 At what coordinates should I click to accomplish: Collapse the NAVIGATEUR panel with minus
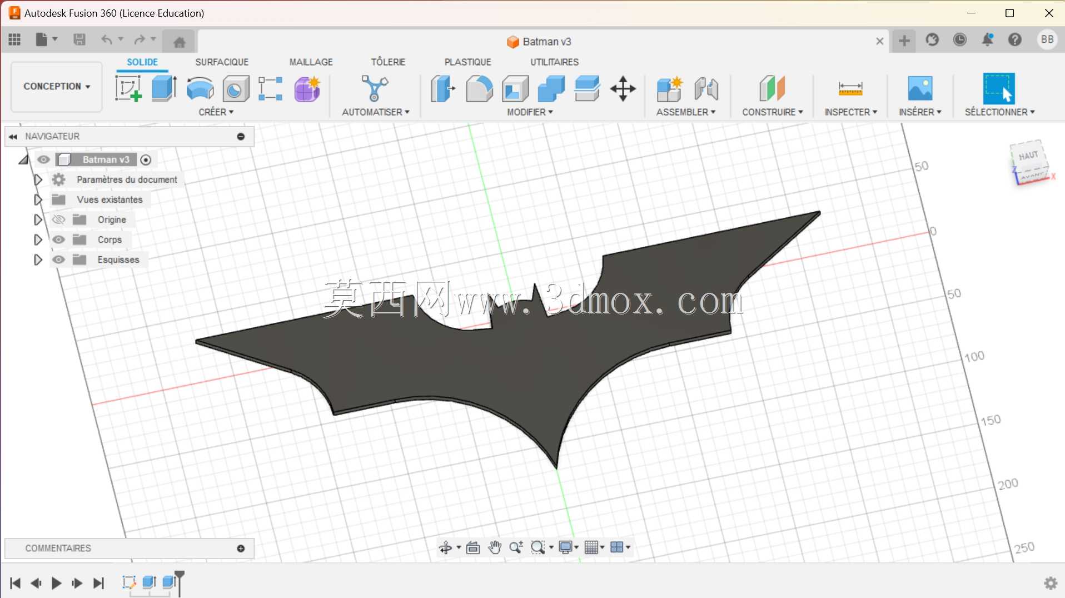(x=241, y=137)
